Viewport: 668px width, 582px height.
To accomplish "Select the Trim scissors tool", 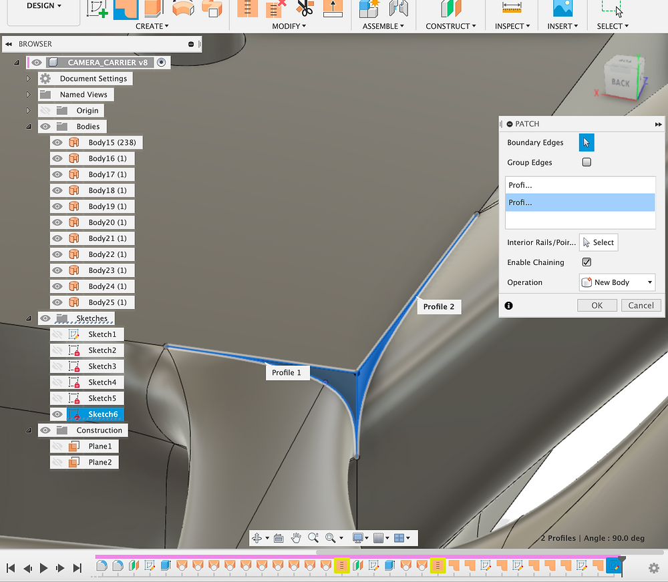I will tap(305, 9).
